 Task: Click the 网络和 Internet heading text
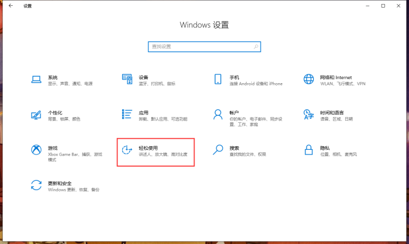336,77
